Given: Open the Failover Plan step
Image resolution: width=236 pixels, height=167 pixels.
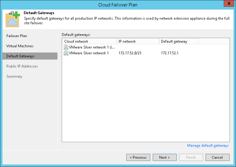Looking at the screenshot, I should pyautogui.click(x=17, y=36).
